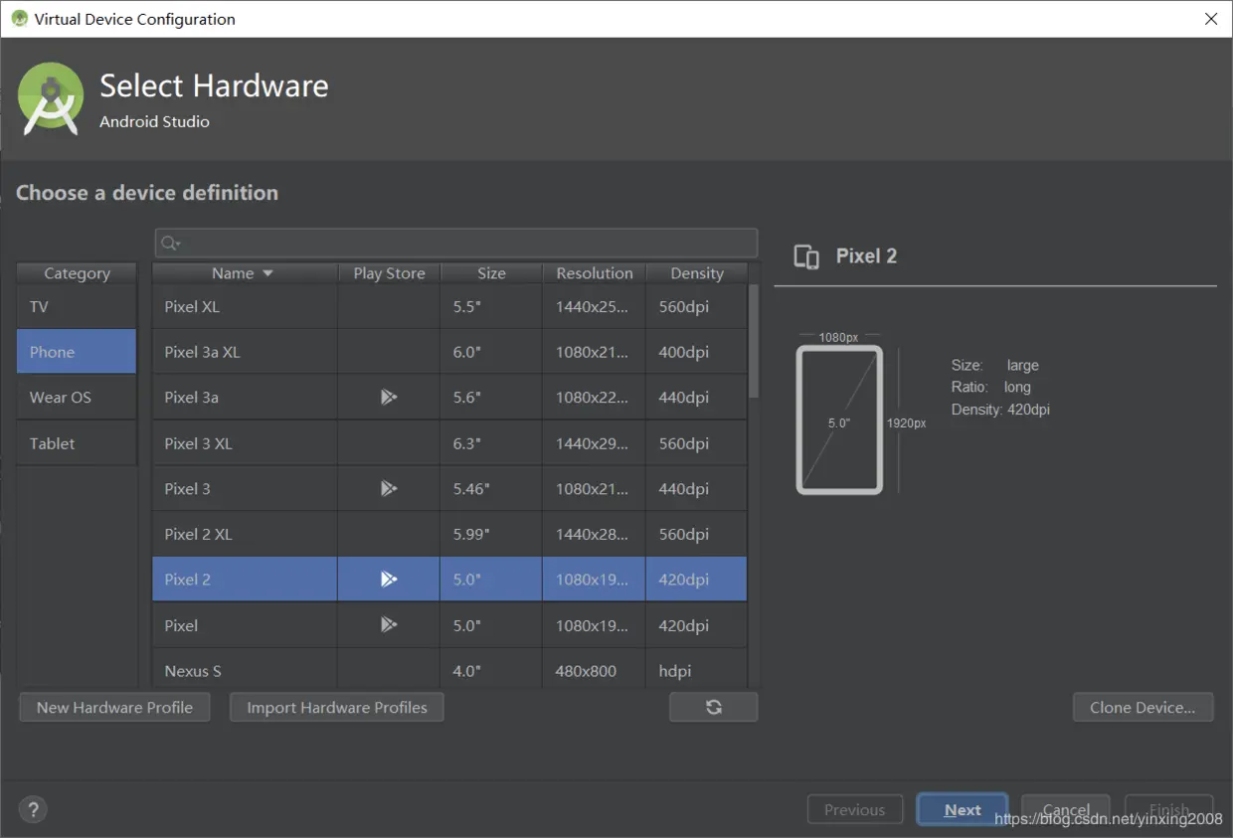The height and width of the screenshot is (838, 1233).
Task: Select the Nexus S device row
Action: 449,670
